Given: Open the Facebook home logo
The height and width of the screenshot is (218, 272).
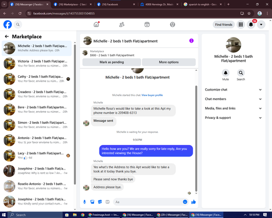Looking at the screenshot, I should (x=8, y=25).
